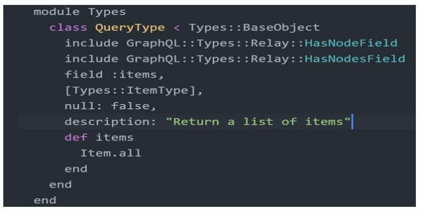
Task: Click the null: false line
Action: (110, 106)
